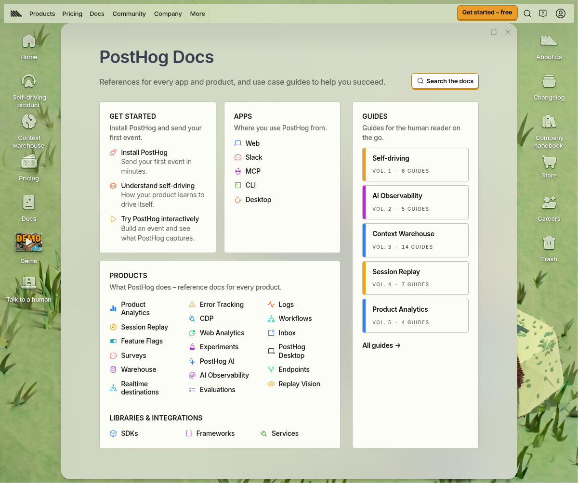Screen dimensions: 578x483
Task: Open Logs product docs
Action: [x=280, y=305]
